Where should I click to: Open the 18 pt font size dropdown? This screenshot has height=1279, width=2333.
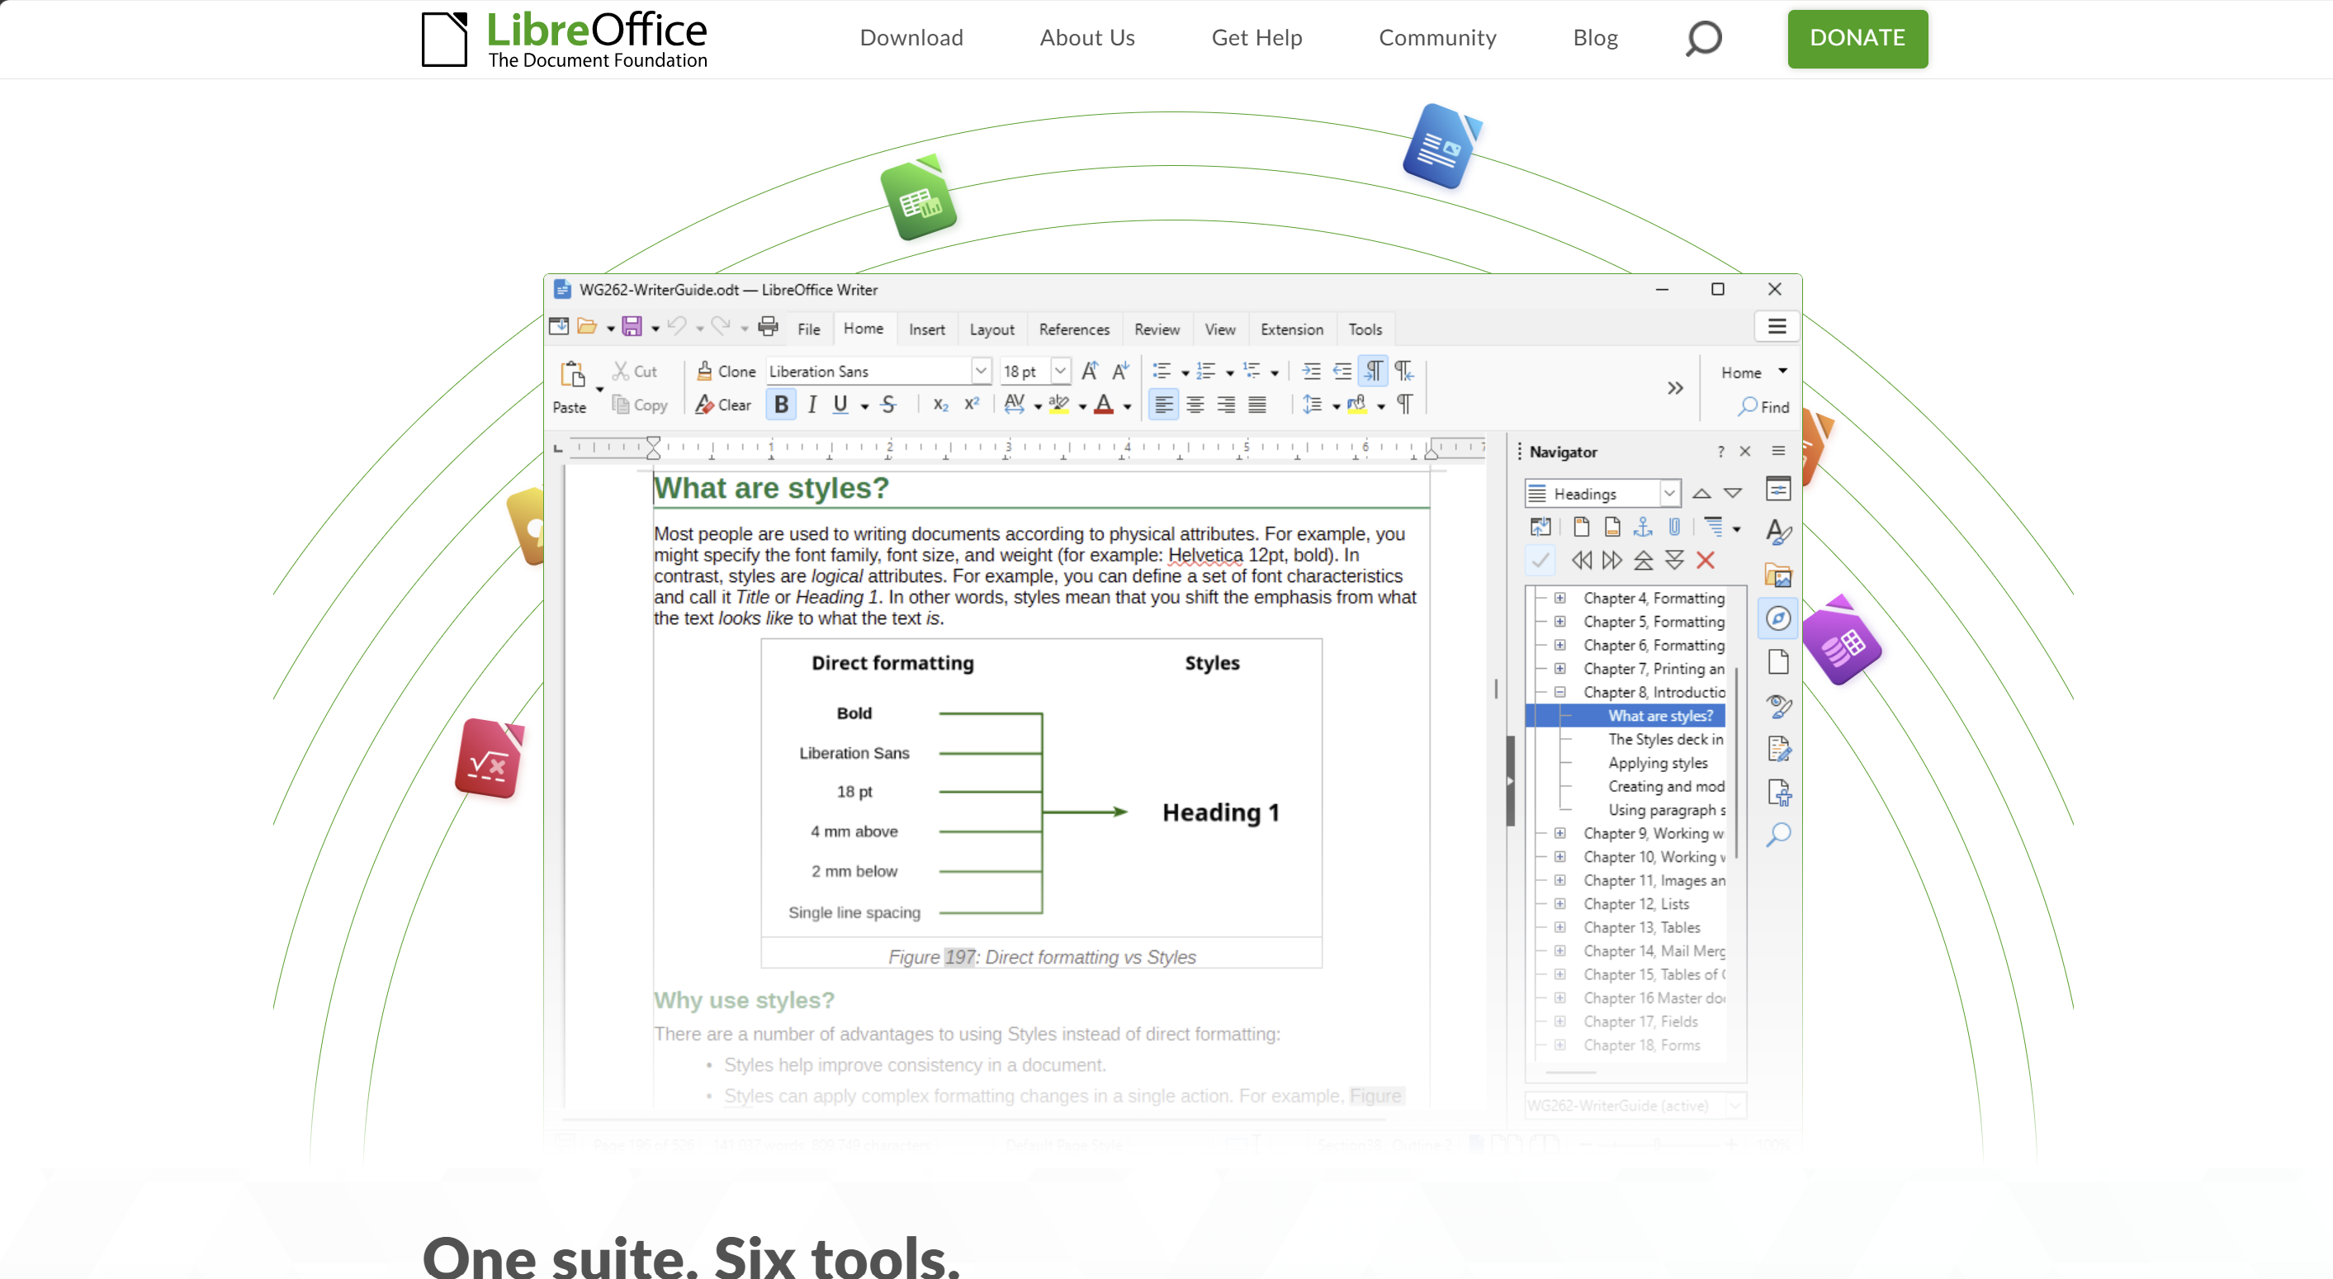pos(1060,372)
